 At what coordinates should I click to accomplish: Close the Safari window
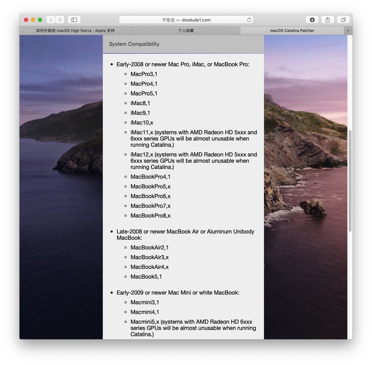[26, 20]
